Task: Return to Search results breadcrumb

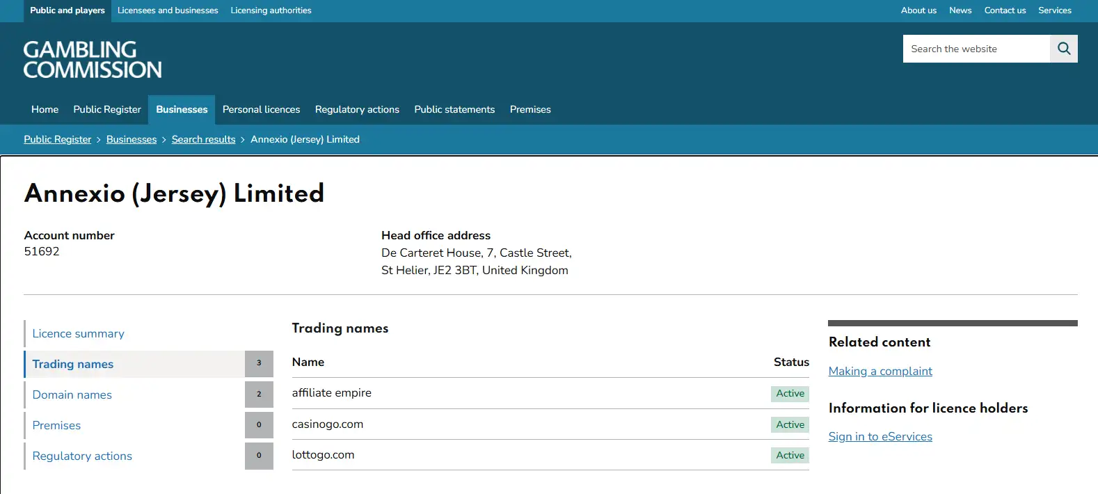Action: click(x=204, y=139)
